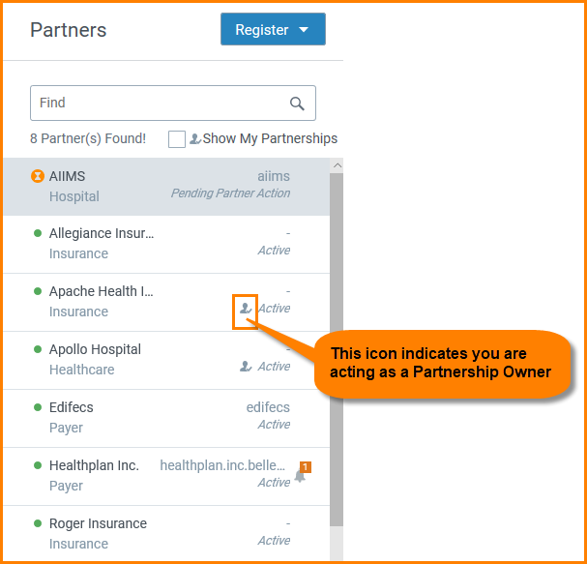
Task: Click AIIMS pending hourglass status icon
Action: click(38, 176)
